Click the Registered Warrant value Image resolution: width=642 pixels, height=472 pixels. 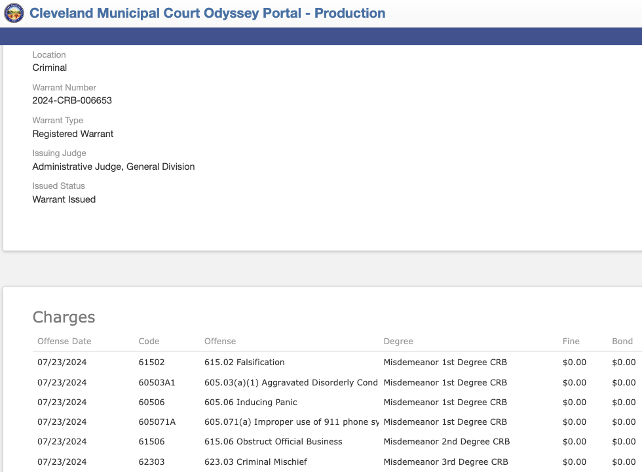point(73,134)
